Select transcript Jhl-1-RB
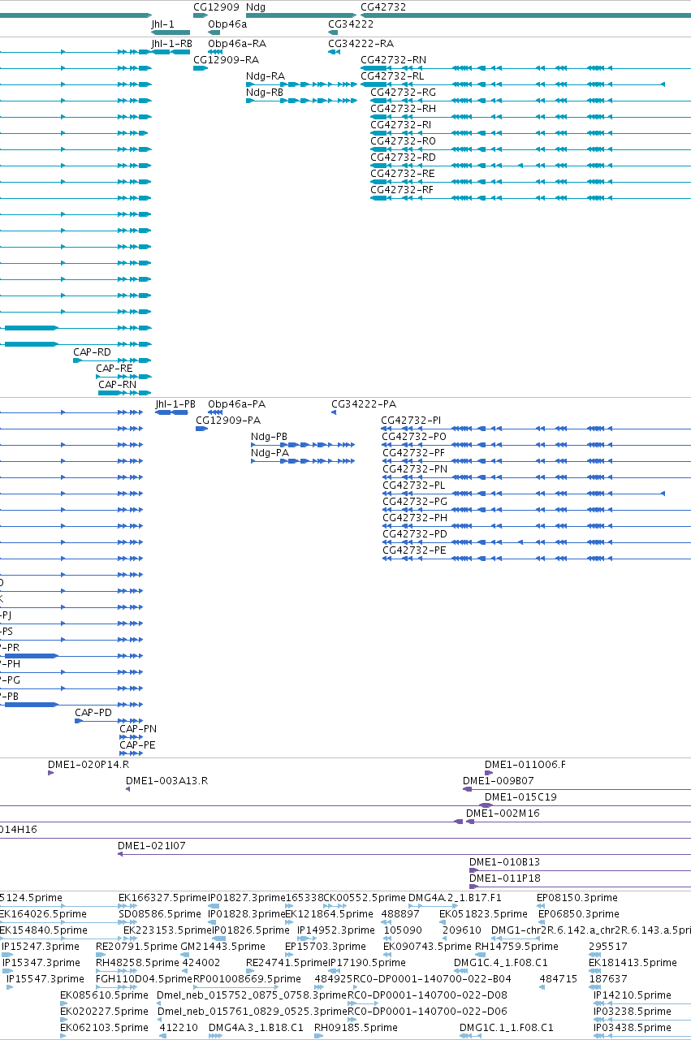 pos(171,44)
